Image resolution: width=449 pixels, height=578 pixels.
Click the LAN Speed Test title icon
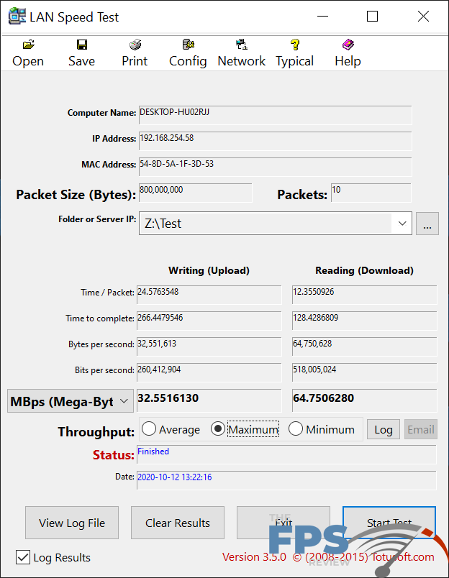[x=17, y=17]
